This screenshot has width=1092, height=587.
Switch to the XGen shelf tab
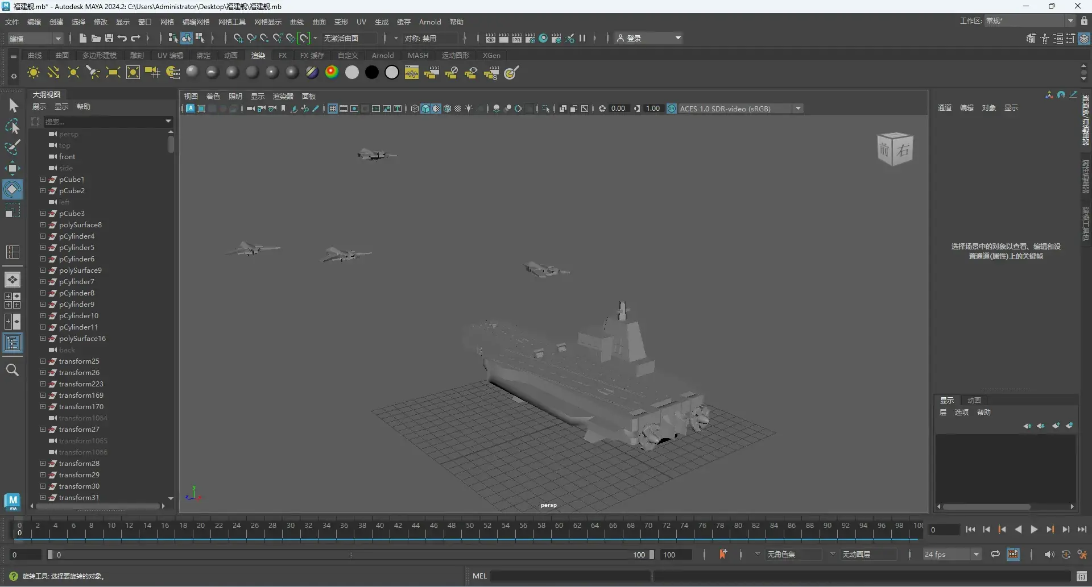(491, 55)
